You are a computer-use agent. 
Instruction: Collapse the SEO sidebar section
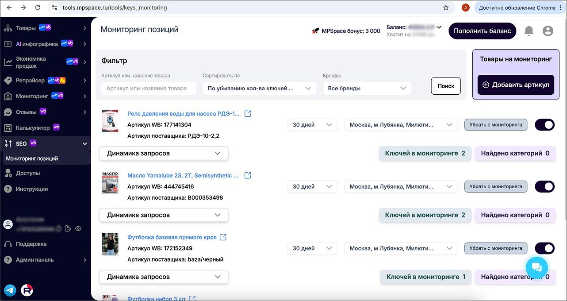45,144
